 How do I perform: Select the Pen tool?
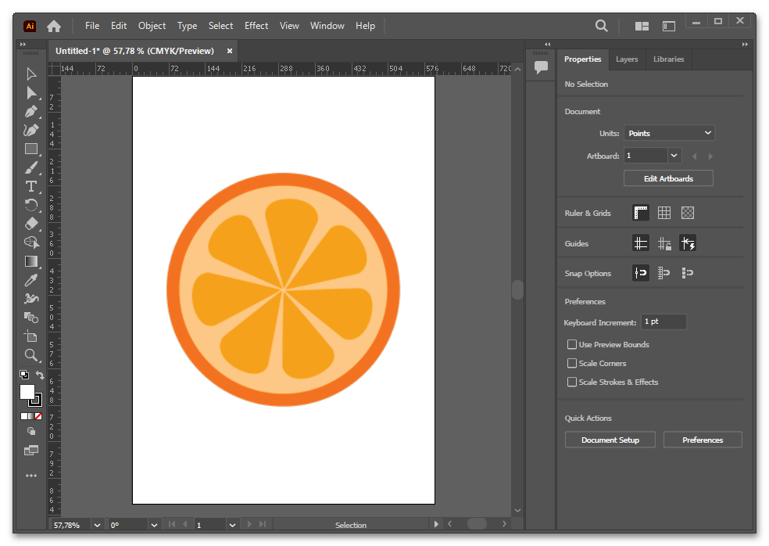point(31,111)
